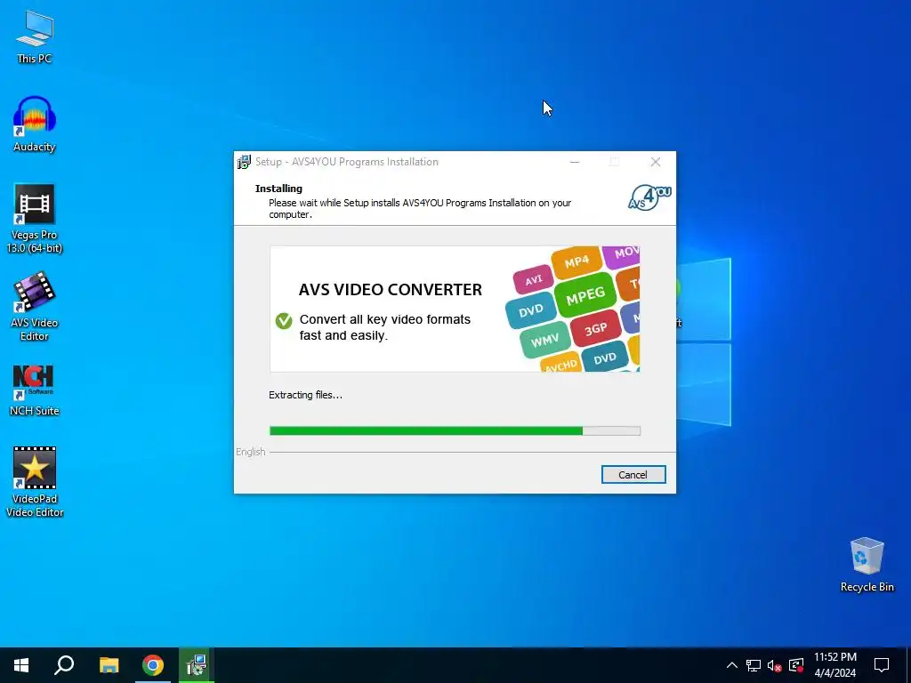Select the NCH Suite desktop shortcut
This screenshot has height=683, width=911.
35,390
